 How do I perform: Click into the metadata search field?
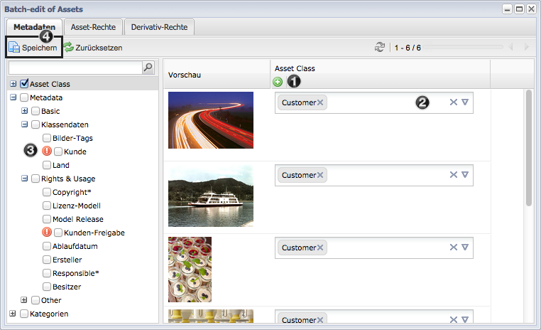[75, 68]
